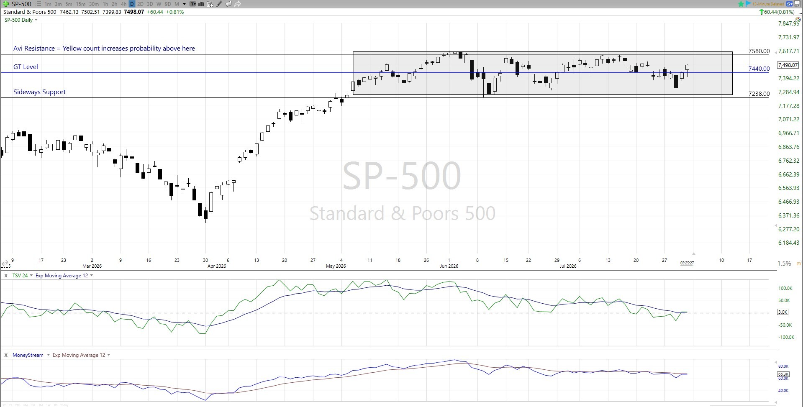Click the last price 7498.07 in header
803x407 pixels.
pyautogui.click(x=134, y=12)
